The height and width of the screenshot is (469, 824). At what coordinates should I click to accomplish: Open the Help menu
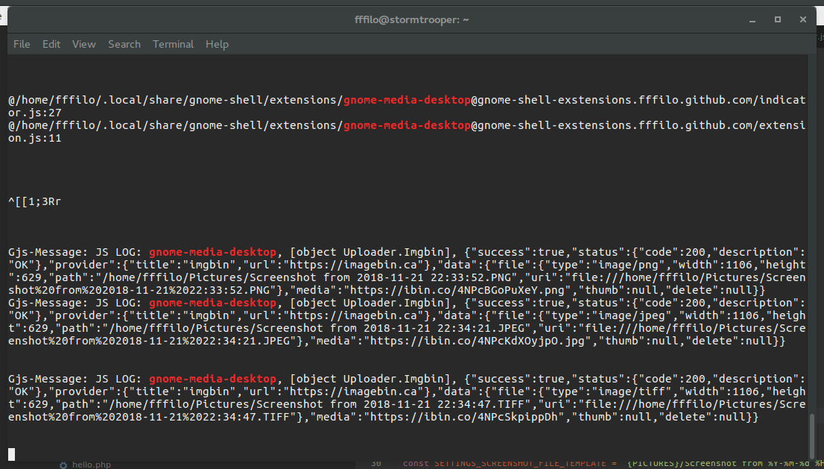217,44
